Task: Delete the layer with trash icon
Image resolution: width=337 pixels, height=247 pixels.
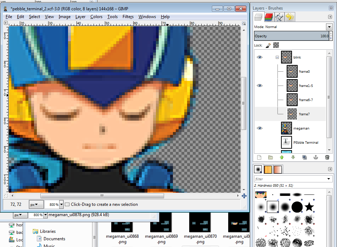Action: click(327, 157)
